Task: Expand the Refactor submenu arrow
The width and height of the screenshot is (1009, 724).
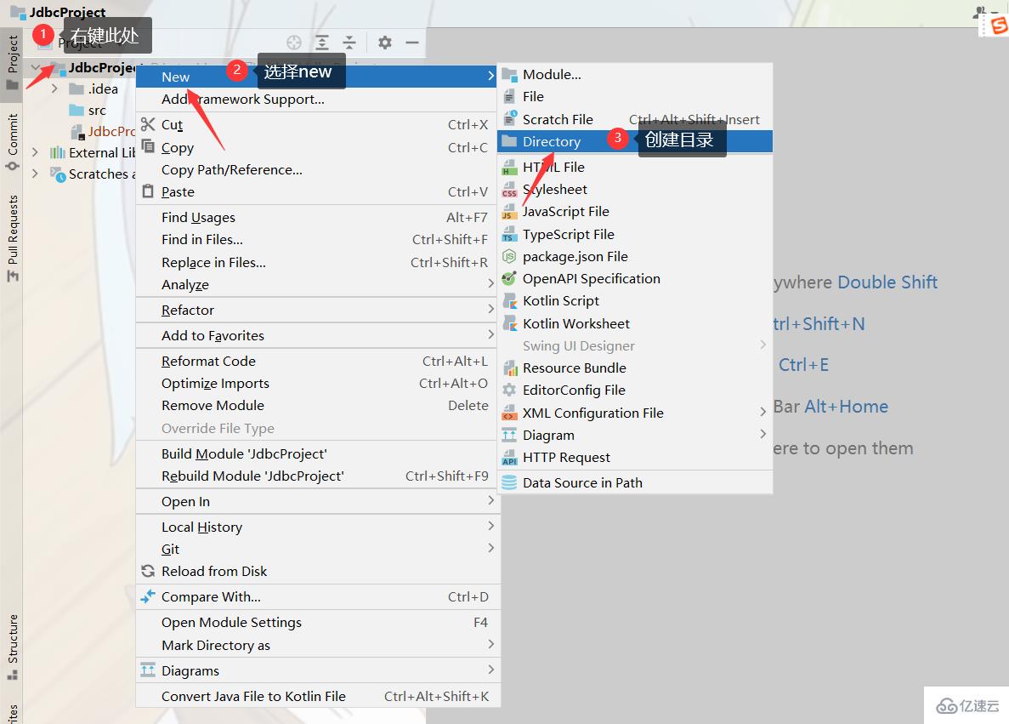Action: [x=490, y=309]
